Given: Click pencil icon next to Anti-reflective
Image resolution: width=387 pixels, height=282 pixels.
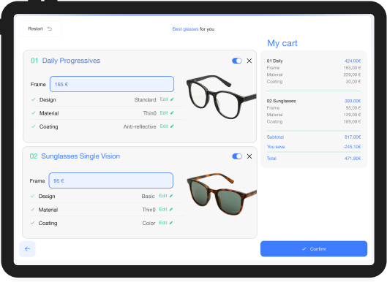Looking at the screenshot, I should tap(172, 126).
